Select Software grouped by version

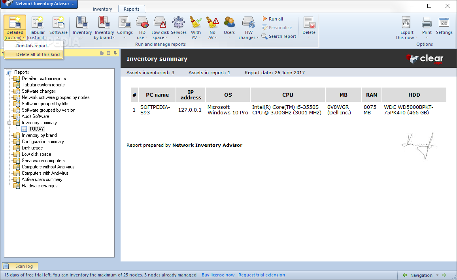click(48, 110)
